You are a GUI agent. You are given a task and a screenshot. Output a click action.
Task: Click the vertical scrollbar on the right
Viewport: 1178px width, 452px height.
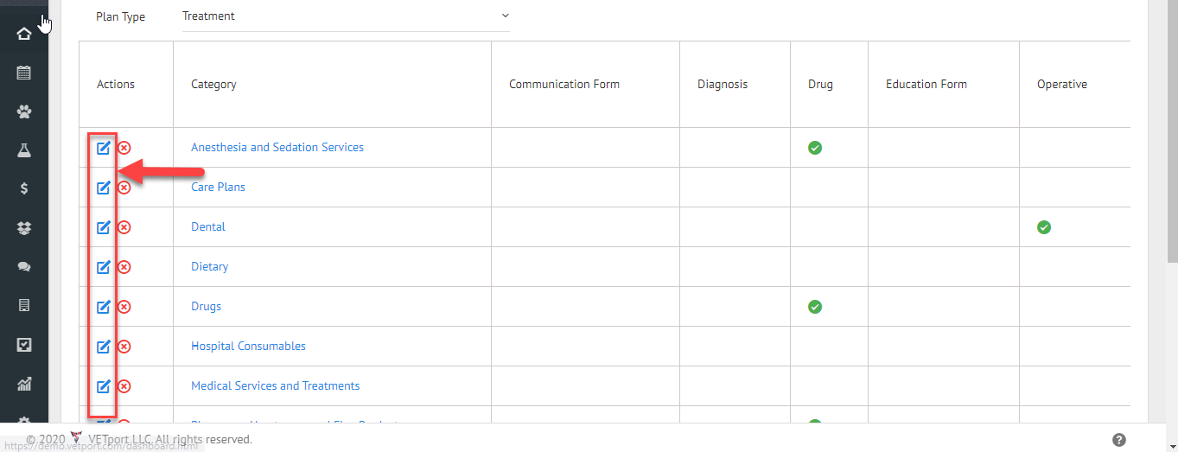click(x=1172, y=130)
